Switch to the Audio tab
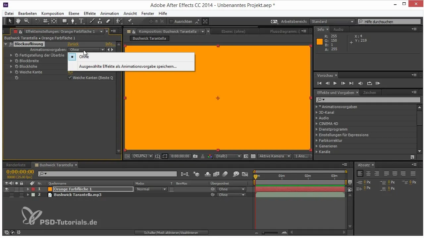Screen dimensions: 424x238 point(338,29)
